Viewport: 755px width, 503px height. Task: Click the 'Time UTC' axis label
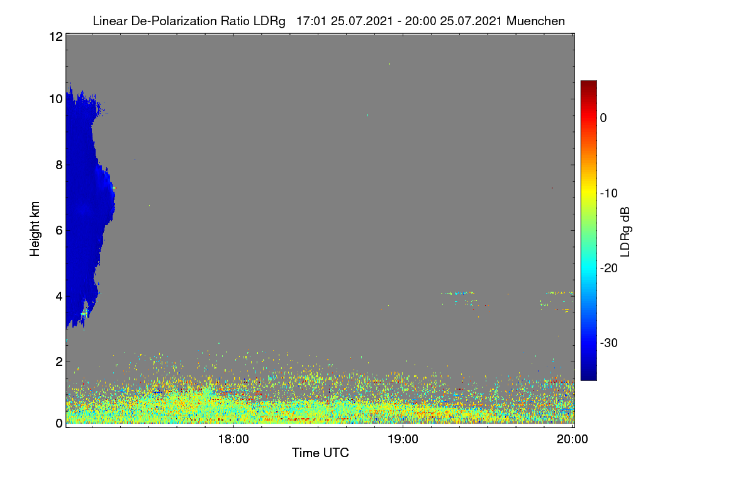320,453
